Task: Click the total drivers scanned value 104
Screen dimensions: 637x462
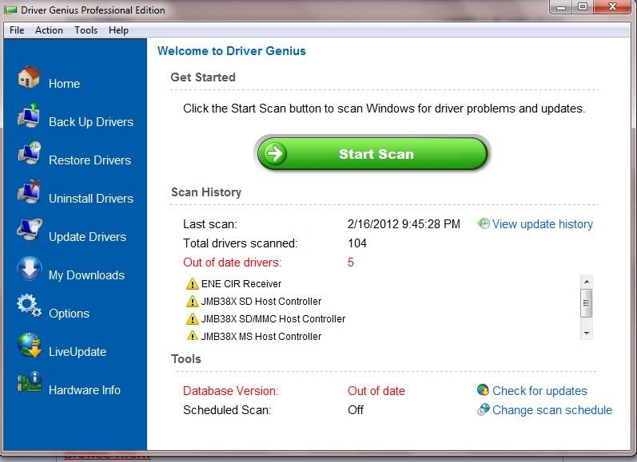Action: [x=357, y=243]
